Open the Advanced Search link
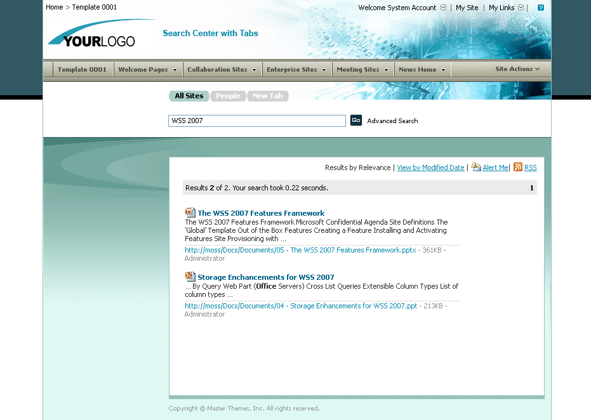591x420 pixels. point(394,121)
